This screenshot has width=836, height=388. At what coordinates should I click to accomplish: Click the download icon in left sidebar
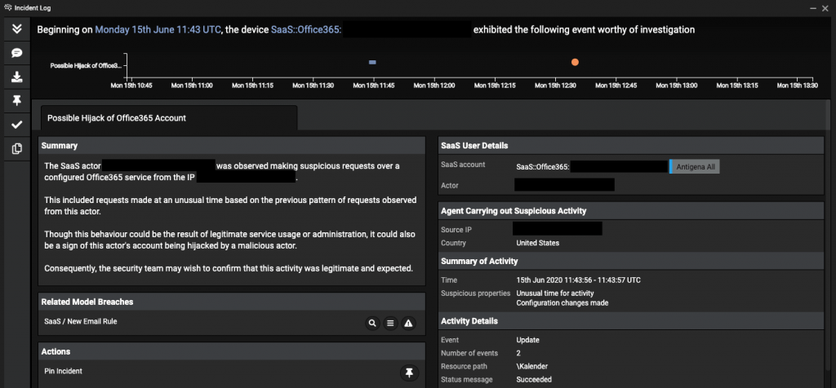coord(16,77)
